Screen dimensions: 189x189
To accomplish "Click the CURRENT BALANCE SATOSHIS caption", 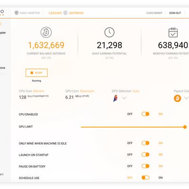I will 46,53.
